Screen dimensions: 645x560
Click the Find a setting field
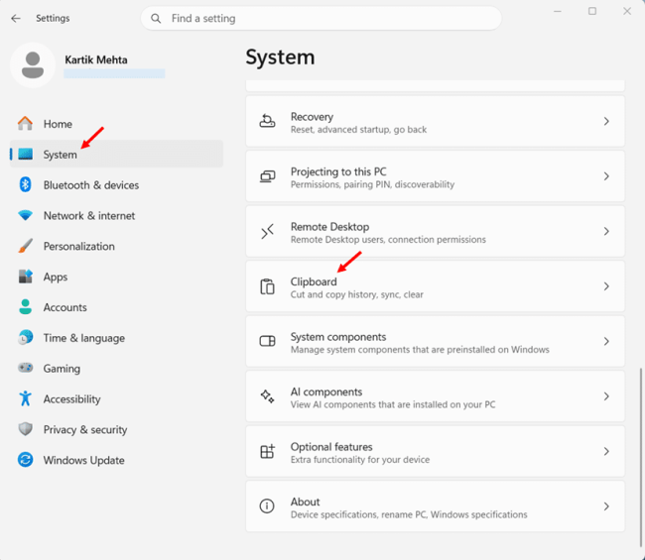point(321,18)
